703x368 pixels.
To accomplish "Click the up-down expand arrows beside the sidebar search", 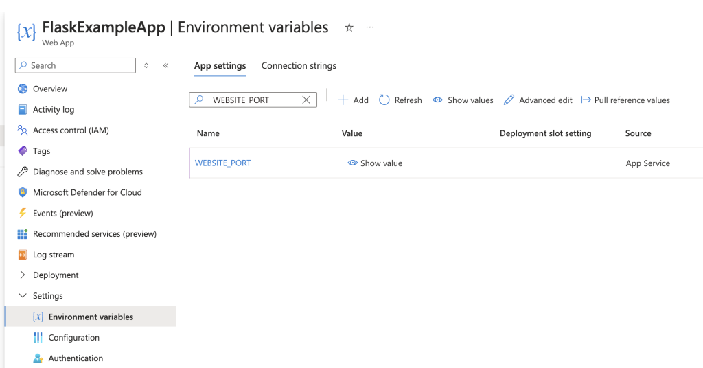I will click(x=146, y=65).
